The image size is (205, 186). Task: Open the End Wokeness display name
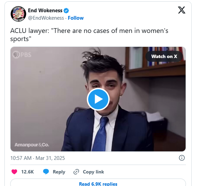coord(45,11)
